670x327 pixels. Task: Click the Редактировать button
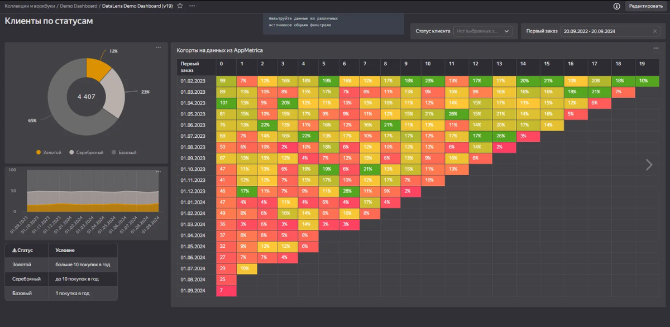coord(645,6)
